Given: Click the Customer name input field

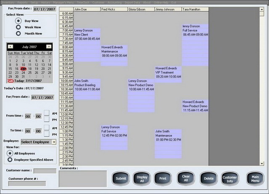Looking at the screenshot, I should point(45,171).
